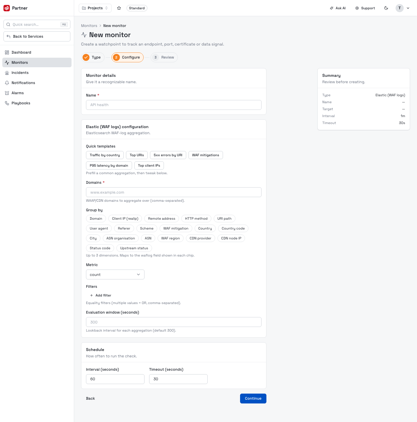
Task: Open the Projects switcher dropdown
Action: [95, 8]
